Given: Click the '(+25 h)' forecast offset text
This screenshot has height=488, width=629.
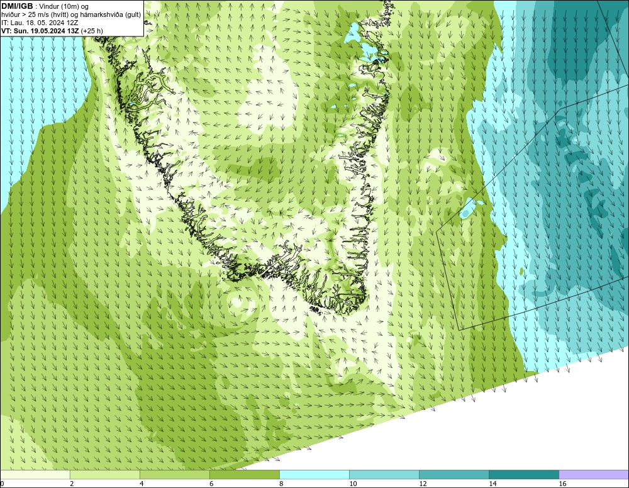Looking at the screenshot, I should [x=92, y=31].
